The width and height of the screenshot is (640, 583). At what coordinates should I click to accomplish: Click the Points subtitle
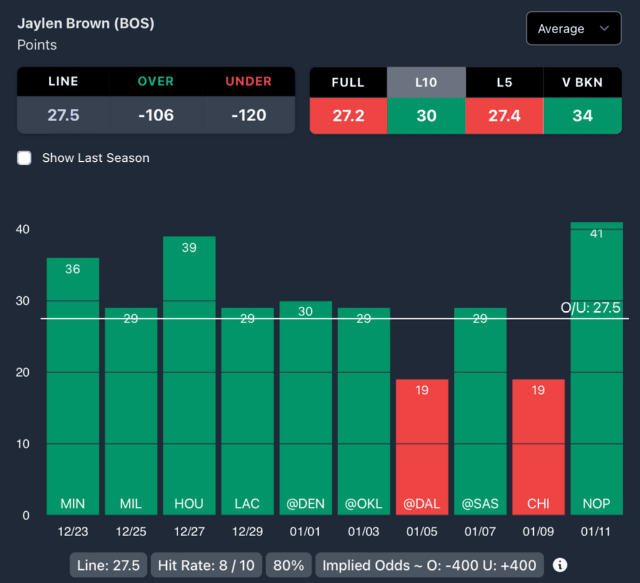coord(37,45)
